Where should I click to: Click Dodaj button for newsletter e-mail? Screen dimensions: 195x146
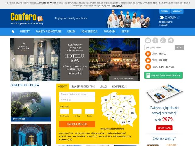pyautogui.click(x=179, y=47)
